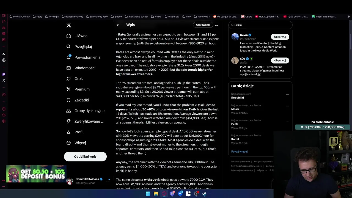The width and height of the screenshot is (352, 198).
Task: Open Discord from the taskbar
Action: click(x=172, y=194)
